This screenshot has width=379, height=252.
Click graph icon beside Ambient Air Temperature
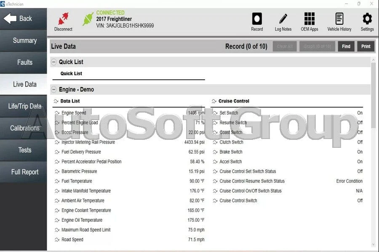57,201
